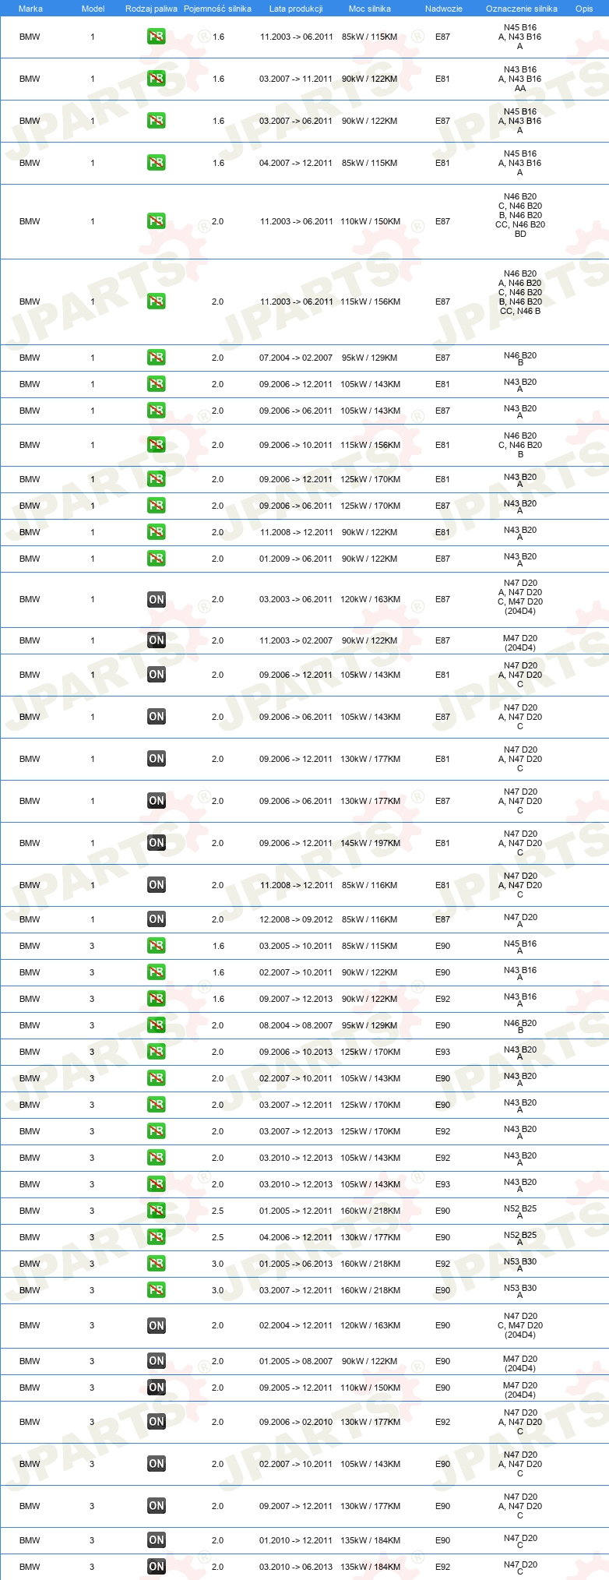Click the Nadwozie column header
This screenshot has height=1580, width=609.
tap(443, 9)
